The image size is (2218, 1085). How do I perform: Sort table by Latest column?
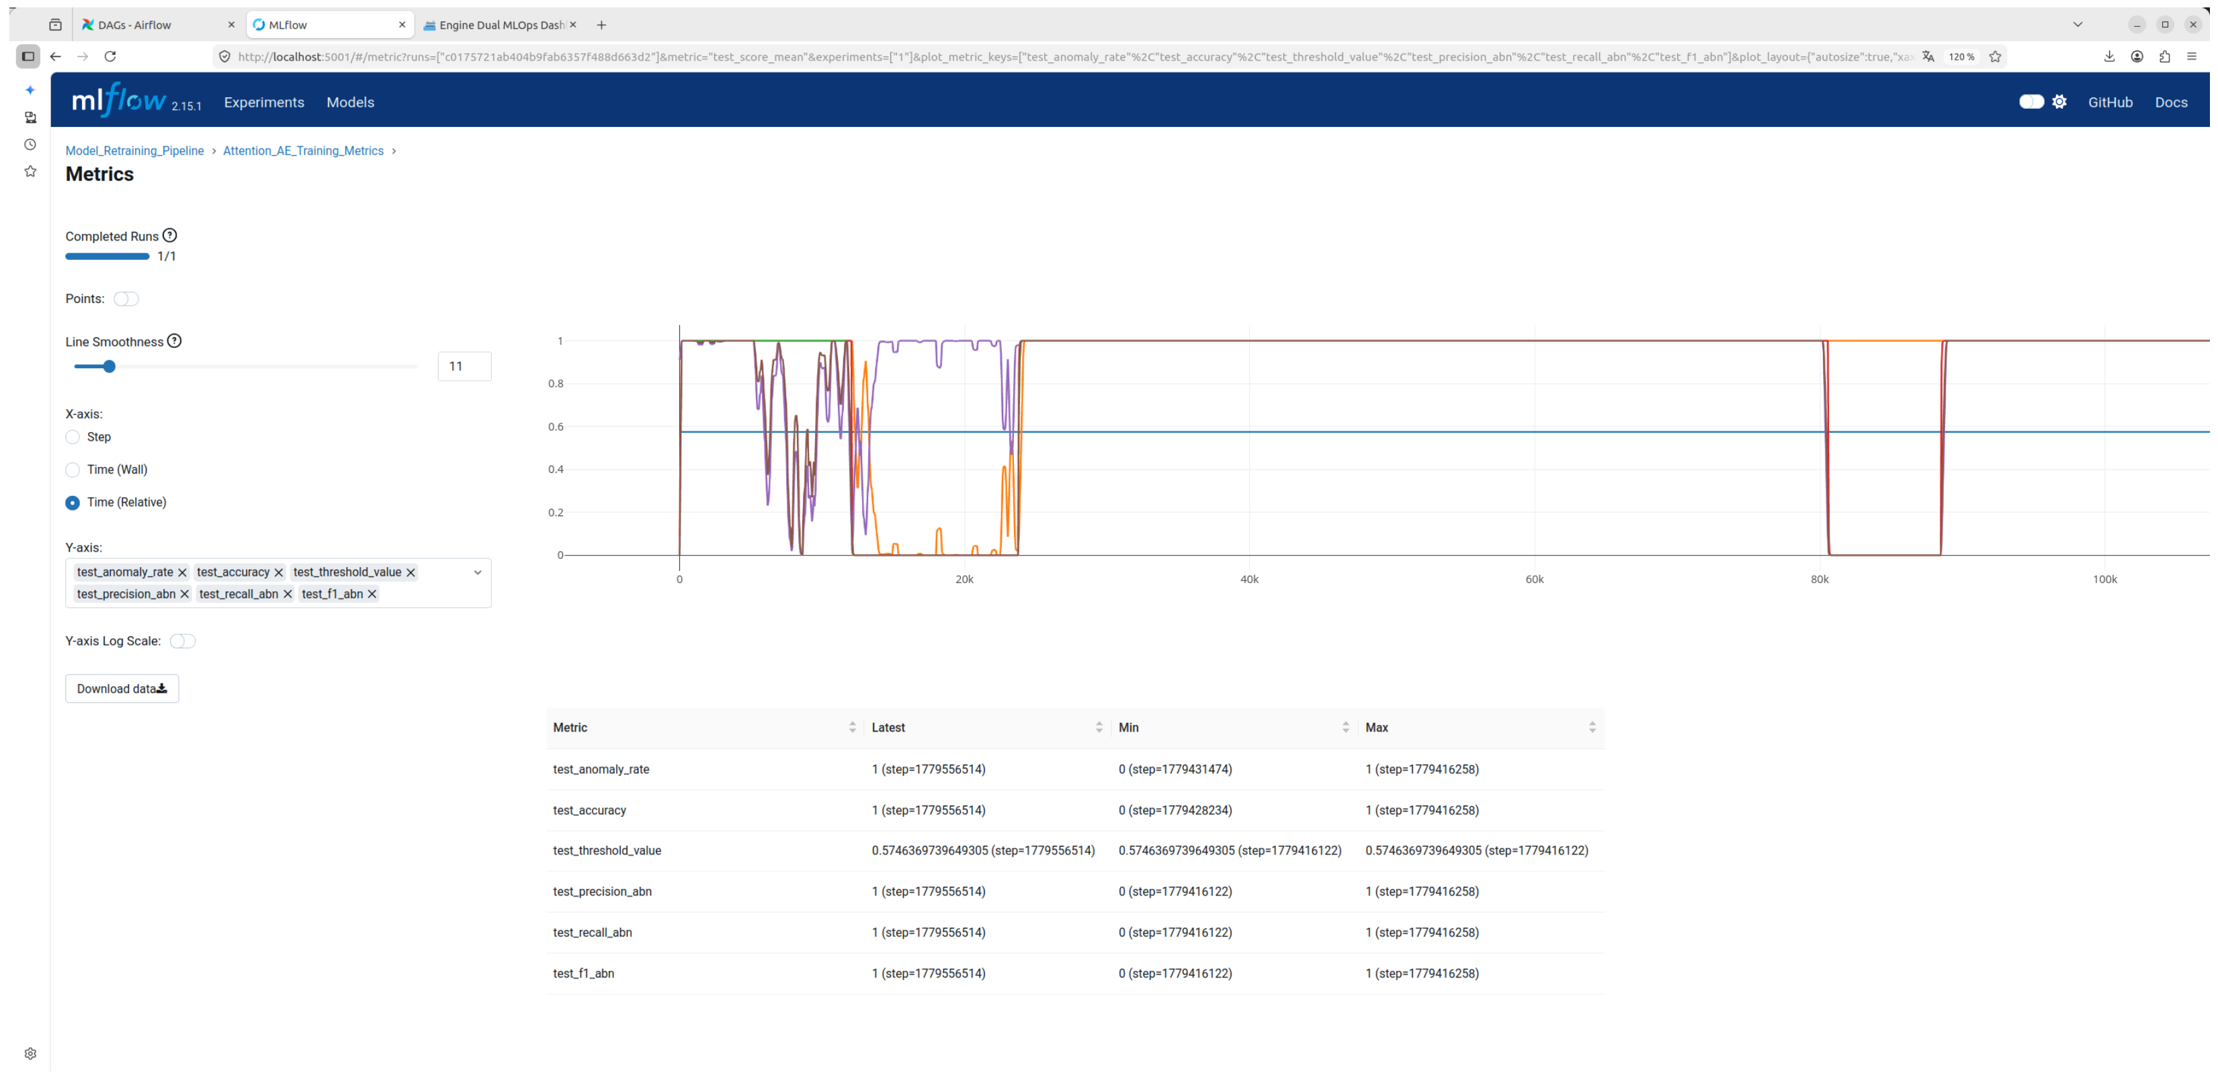(1099, 728)
